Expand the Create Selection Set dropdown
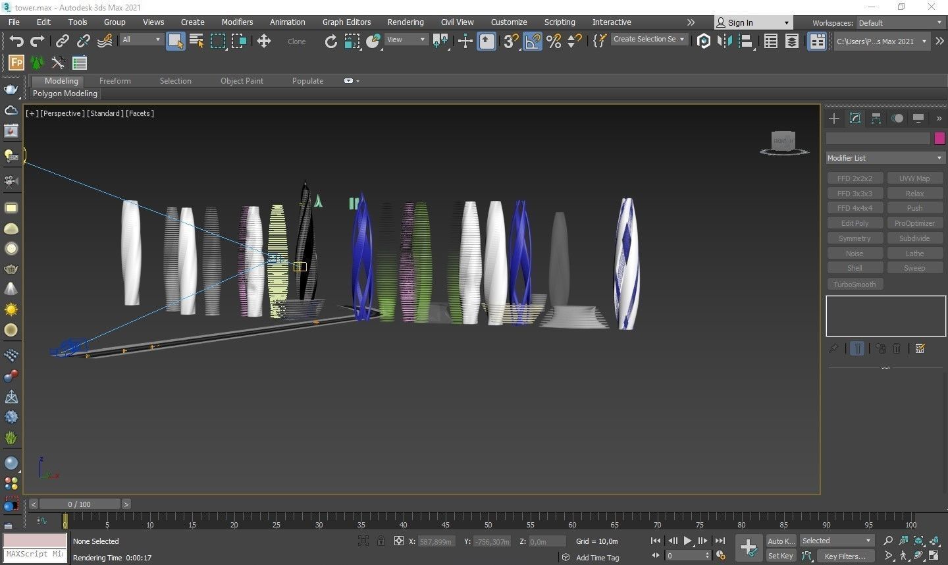Viewport: 948px width, 565px height. (649, 40)
